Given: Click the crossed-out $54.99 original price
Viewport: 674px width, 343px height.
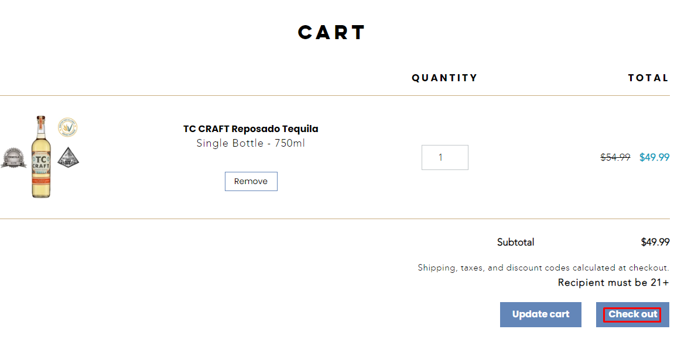Looking at the screenshot, I should (x=615, y=157).
